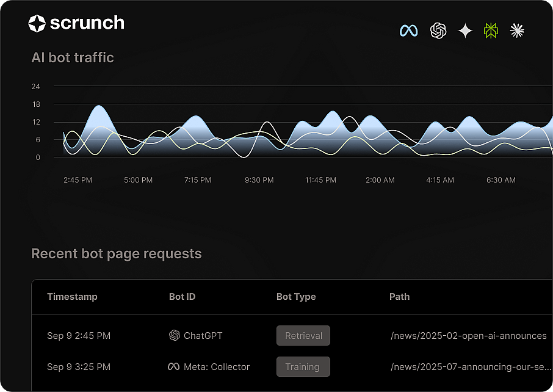Click the Gemini sparkle star icon
553x392 pixels.
pos(465,31)
